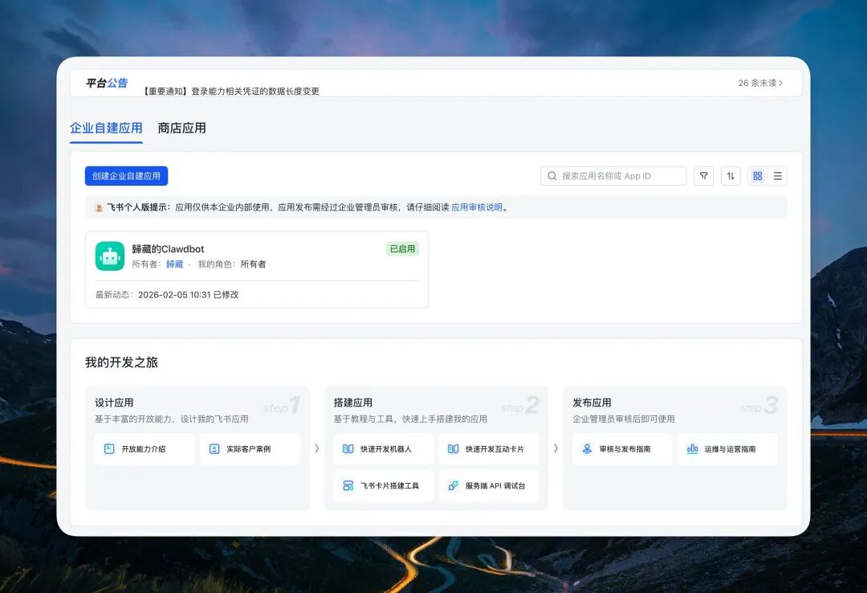Click the 飞书卡片搭建工具 icon

pyautogui.click(x=350, y=485)
